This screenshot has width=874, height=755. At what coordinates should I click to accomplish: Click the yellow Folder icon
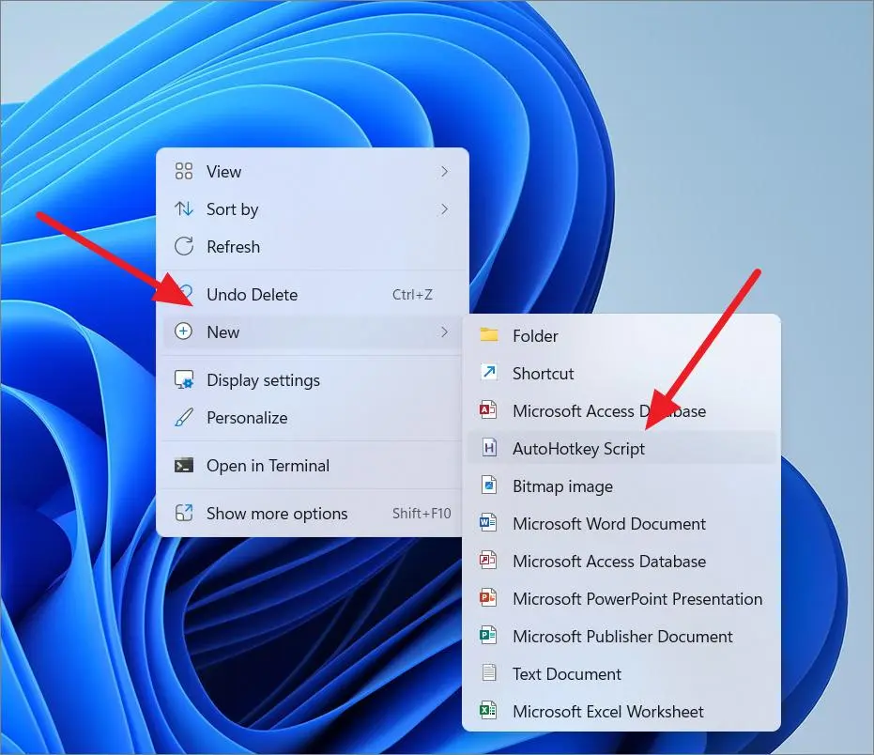(x=489, y=335)
